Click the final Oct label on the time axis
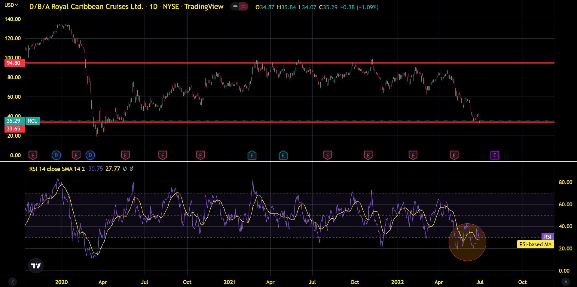 click(522, 282)
